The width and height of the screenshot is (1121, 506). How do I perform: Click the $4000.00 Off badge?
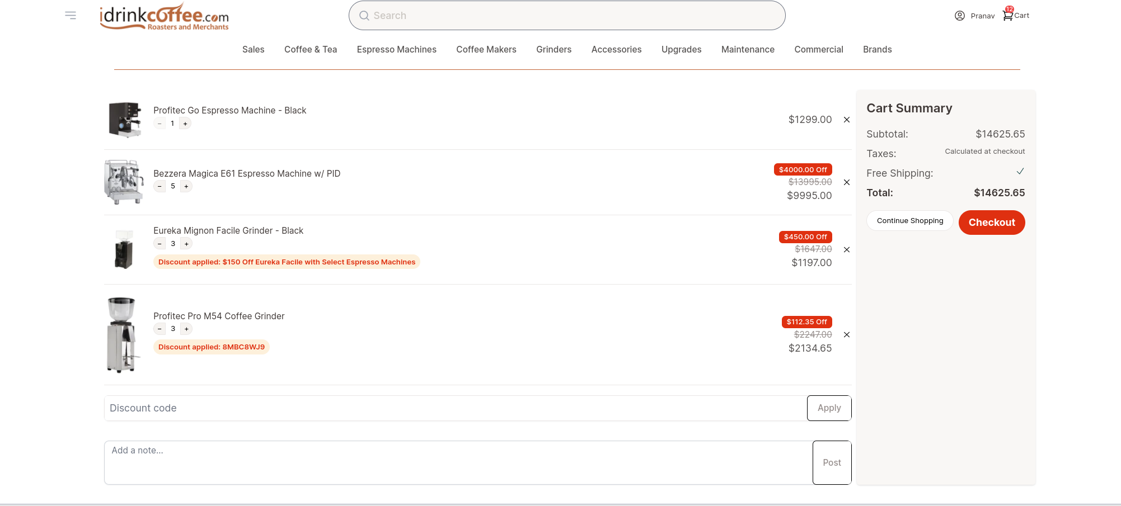(x=803, y=169)
